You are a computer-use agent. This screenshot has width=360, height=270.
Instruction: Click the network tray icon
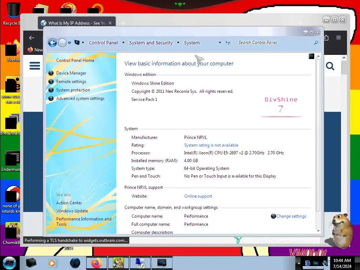pos(316,263)
